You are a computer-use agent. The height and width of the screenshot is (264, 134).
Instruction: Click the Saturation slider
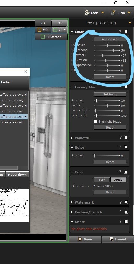tap(107, 60)
